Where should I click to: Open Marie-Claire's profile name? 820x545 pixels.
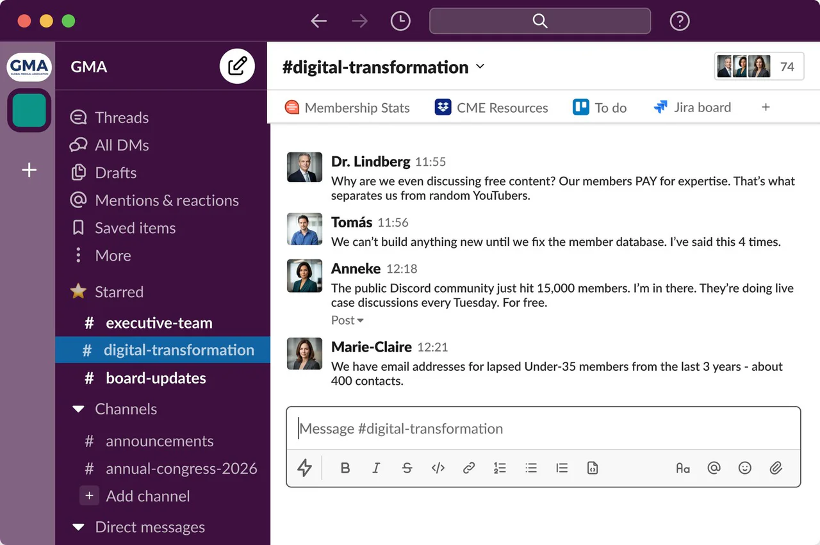[372, 346]
